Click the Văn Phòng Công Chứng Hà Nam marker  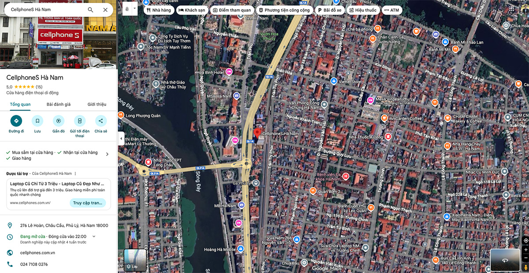pyautogui.click(x=324, y=104)
